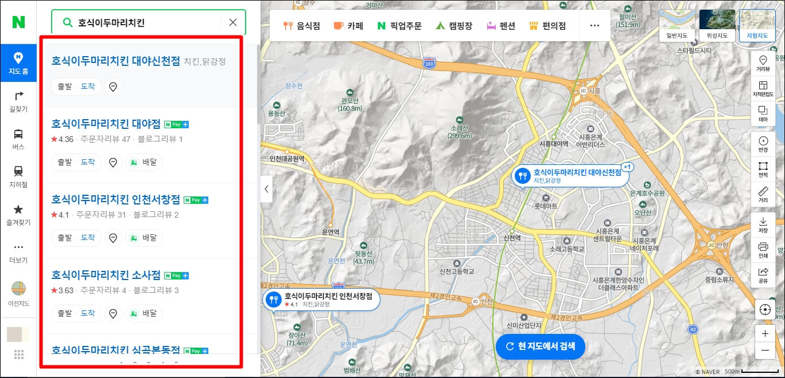The height and width of the screenshot is (378, 785).
Task: Click 주문자리뷰 47 review text
Action: [x=106, y=139]
